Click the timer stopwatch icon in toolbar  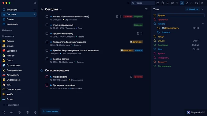(x=163, y=3)
